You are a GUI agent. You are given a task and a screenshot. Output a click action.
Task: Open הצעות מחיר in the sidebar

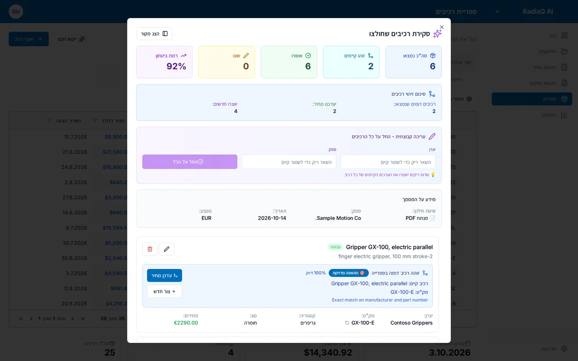pos(532,67)
